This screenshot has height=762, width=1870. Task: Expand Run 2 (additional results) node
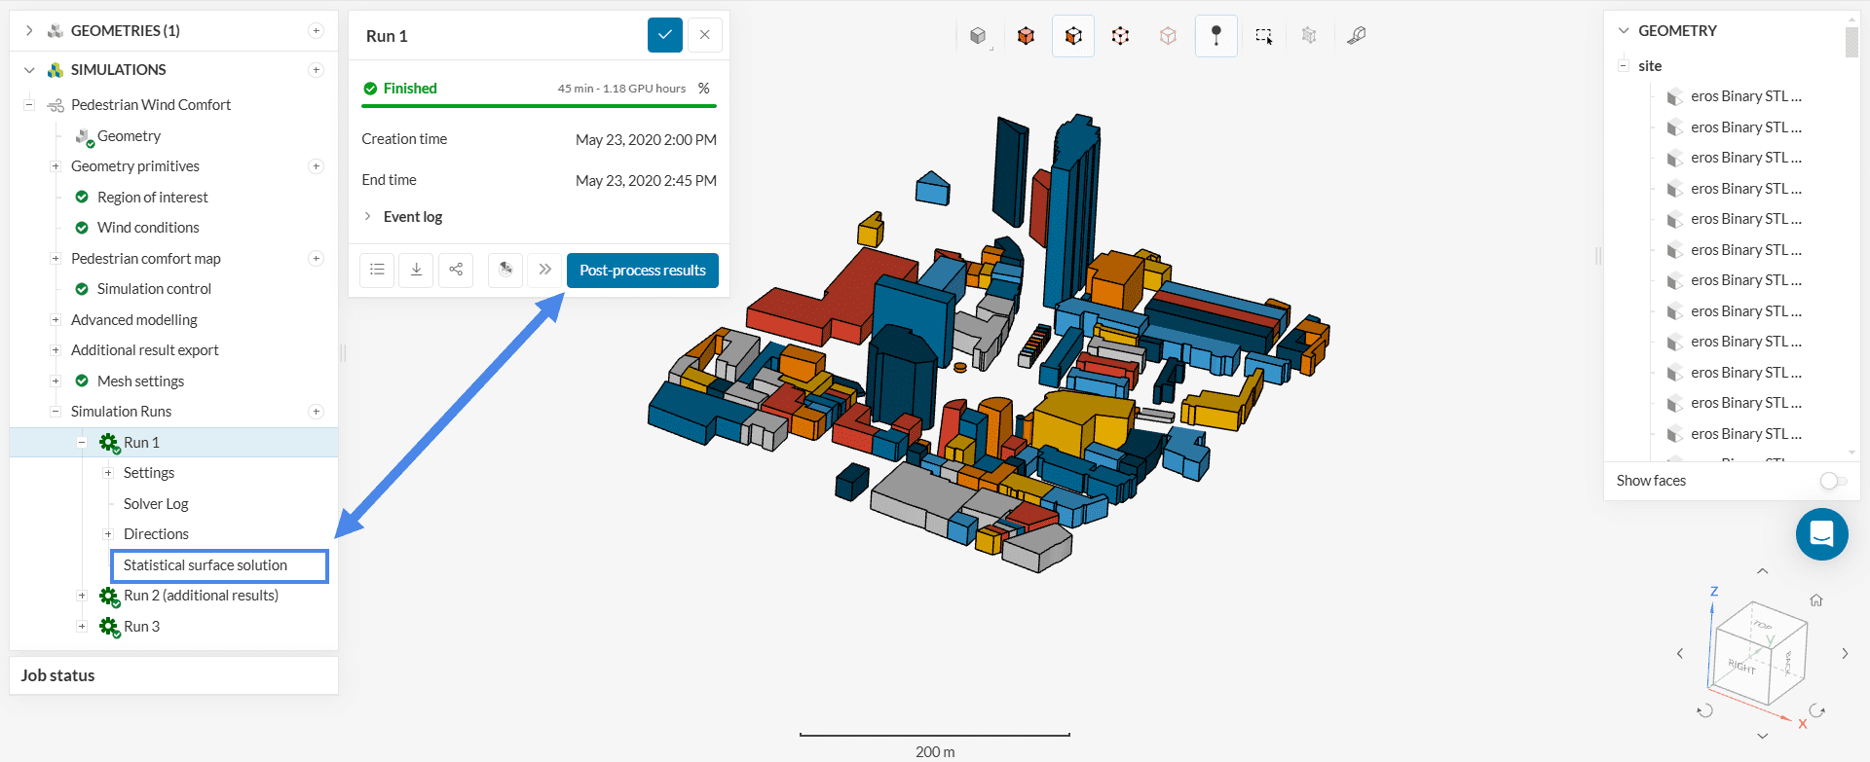(82, 596)
